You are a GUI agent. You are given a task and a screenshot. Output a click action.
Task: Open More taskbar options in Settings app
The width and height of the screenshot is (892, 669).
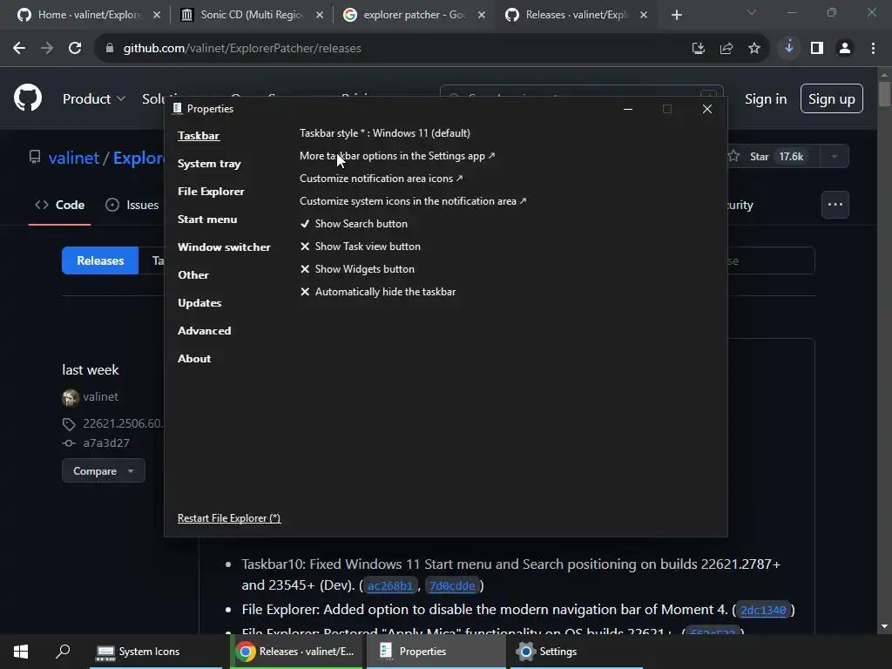click(397, 156)
